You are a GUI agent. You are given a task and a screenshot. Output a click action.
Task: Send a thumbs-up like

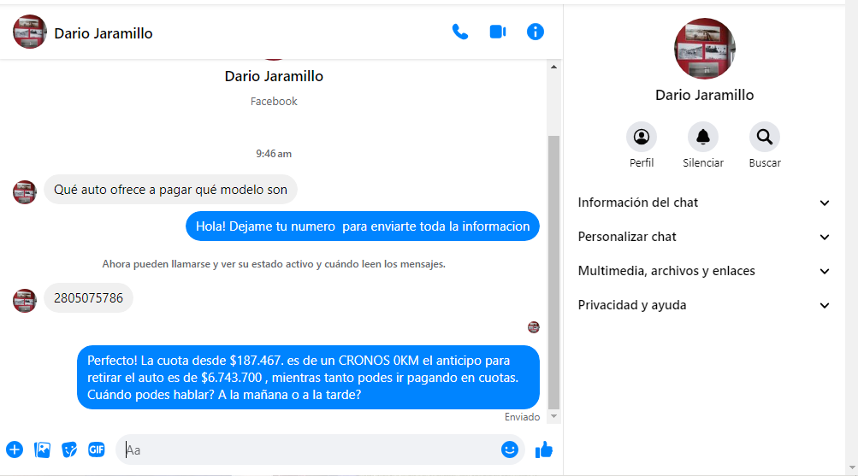(x=544, y=450)
